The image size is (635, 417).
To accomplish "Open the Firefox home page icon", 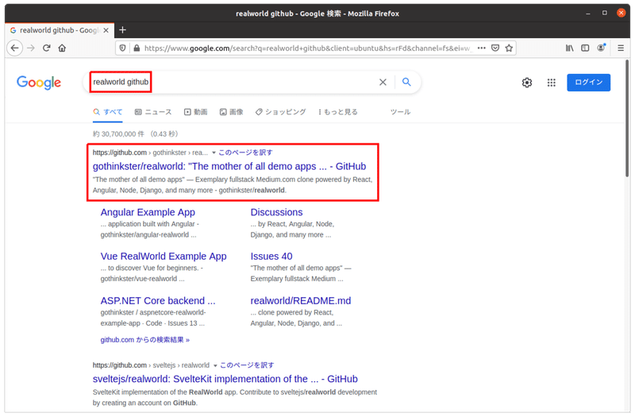I will (62, 48).
